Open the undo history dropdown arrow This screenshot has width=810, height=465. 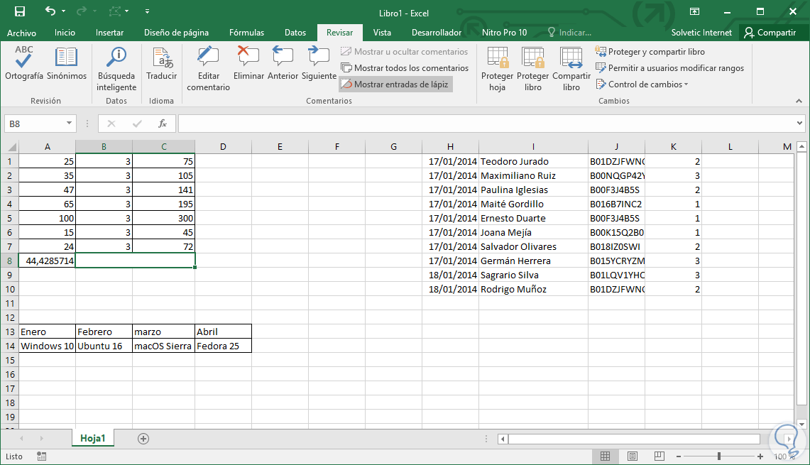[x=64, y=11]
